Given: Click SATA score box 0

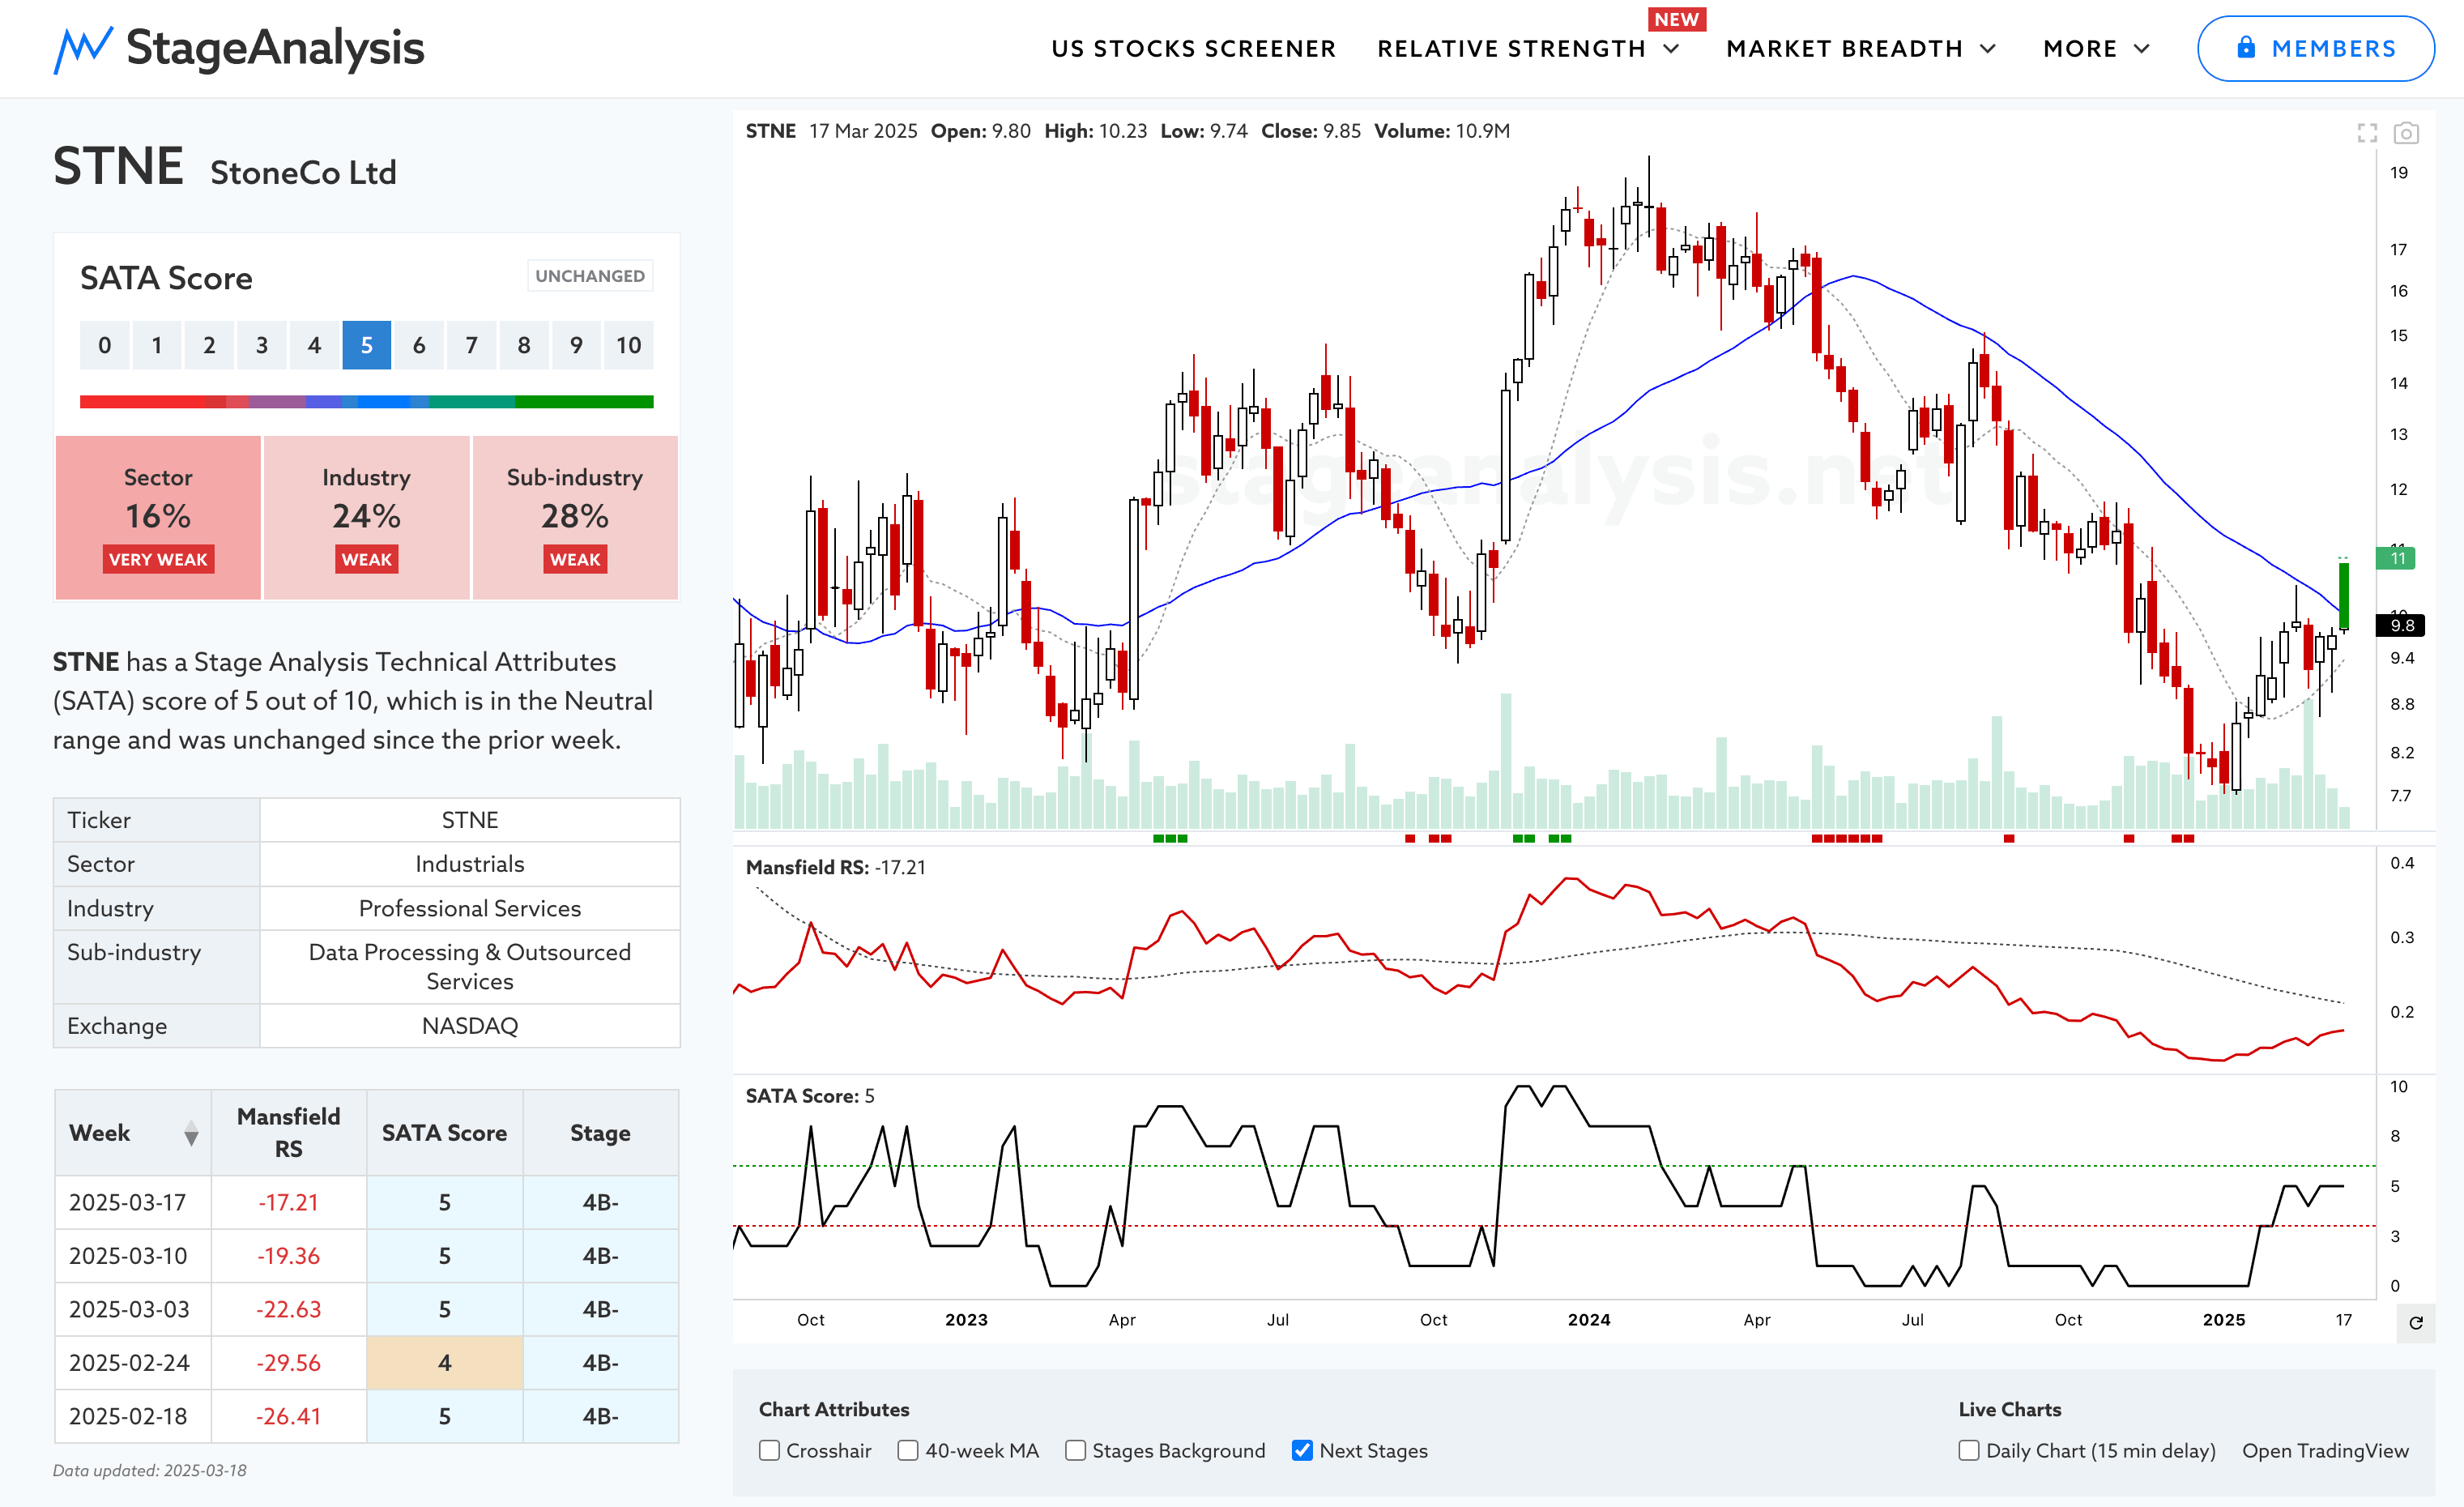Looking at the screenshot, I should coord(104,346).
